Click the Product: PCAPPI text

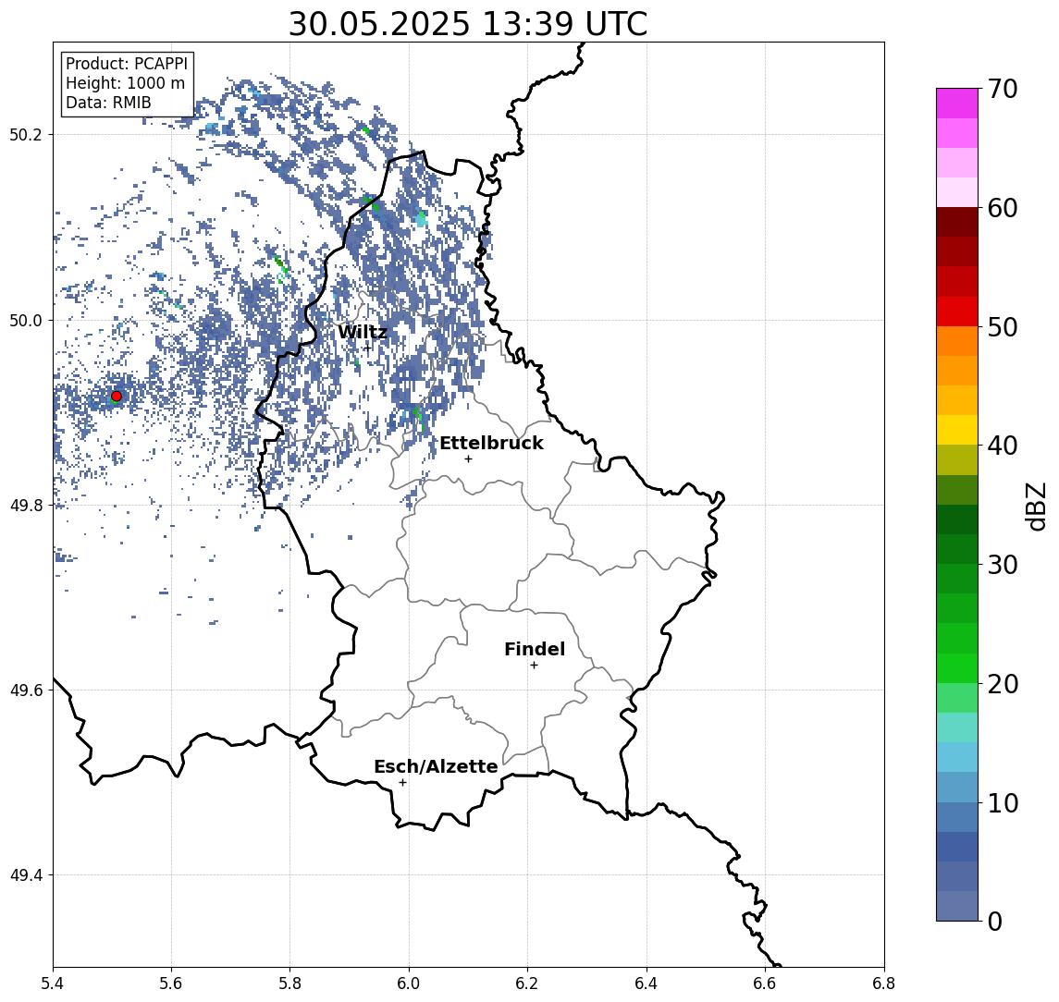coord(127,64)
